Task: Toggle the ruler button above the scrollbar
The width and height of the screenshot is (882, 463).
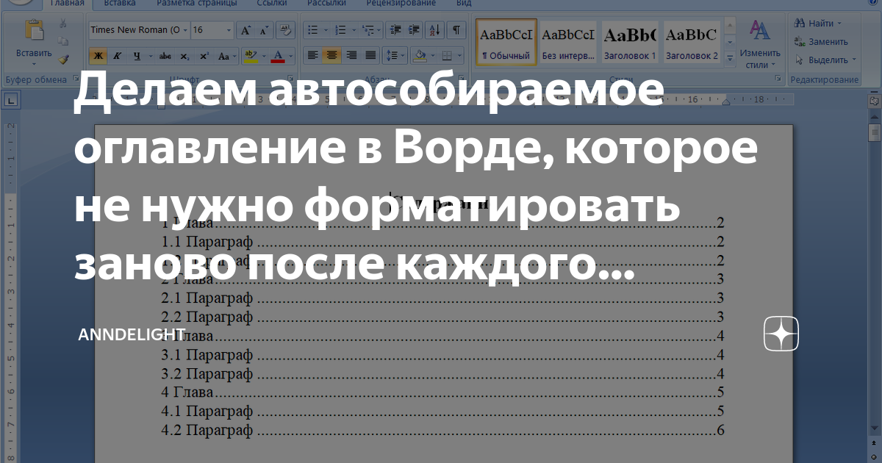Action: [874, 101]
